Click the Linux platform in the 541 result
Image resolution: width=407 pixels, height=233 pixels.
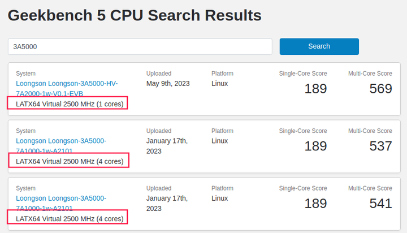pos(220,199)
